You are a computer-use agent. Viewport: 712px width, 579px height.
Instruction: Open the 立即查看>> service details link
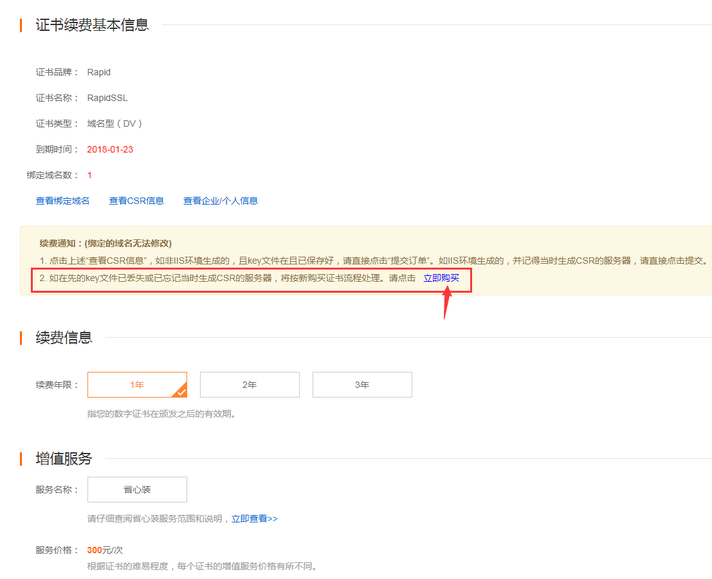tap(255, 519)
